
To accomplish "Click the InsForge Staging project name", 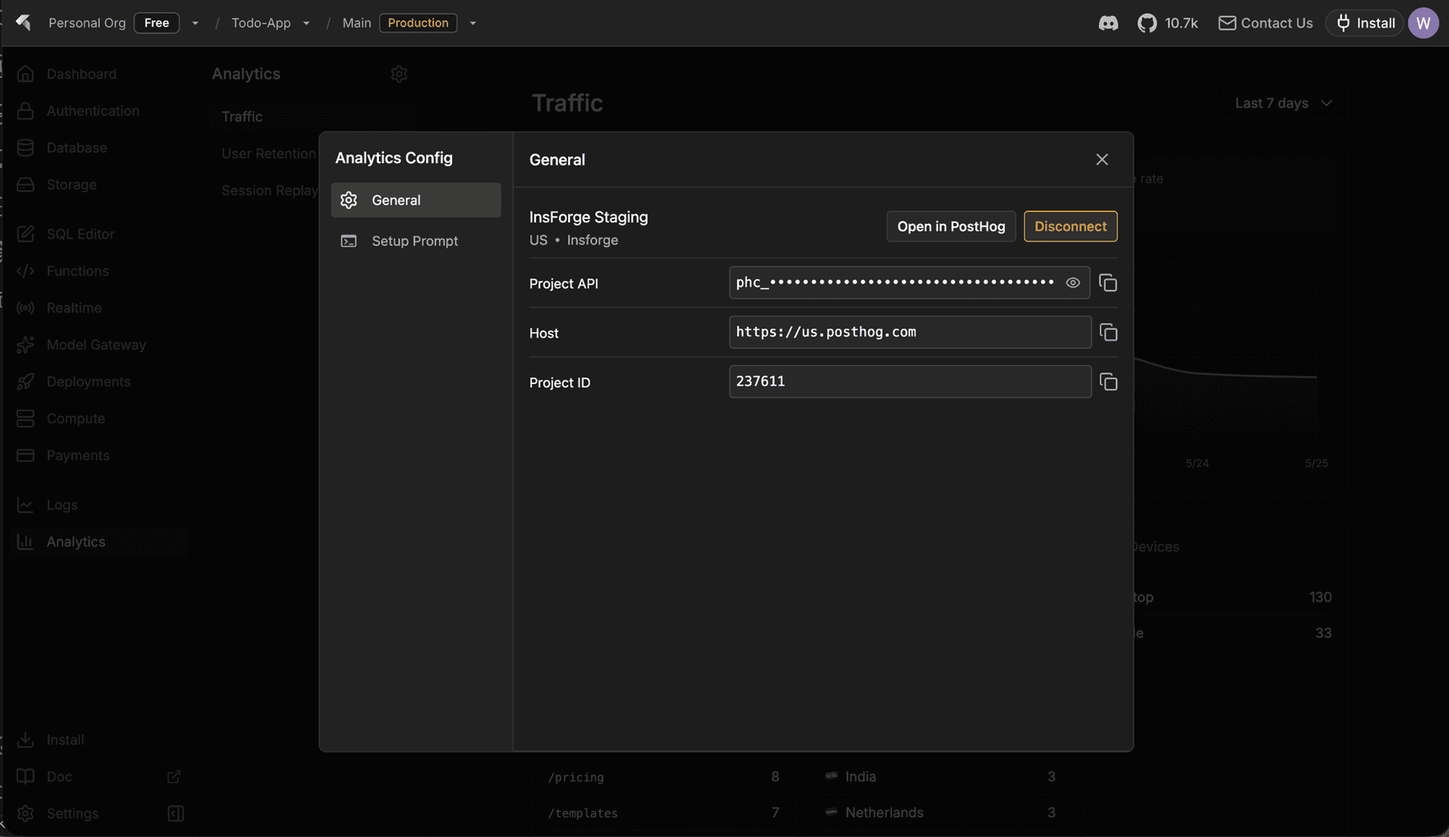I will (589, 217).
